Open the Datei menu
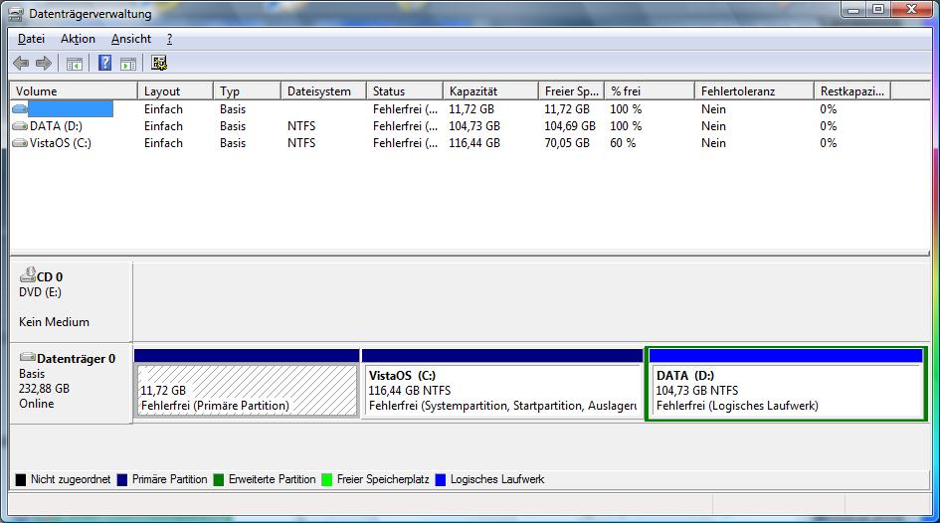Screen dimensions: 940x523 click(31, 39)
